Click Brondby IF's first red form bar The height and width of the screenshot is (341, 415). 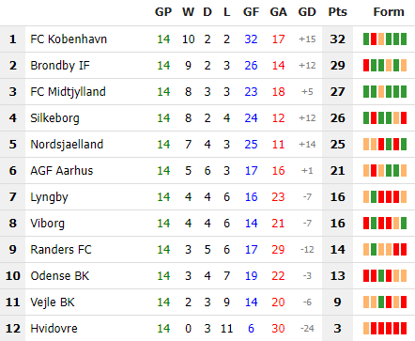(366, 66)
